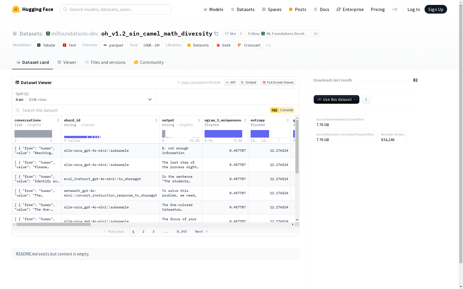
Task: Click the Embed button
Action: pyautogui.click(x=248, y=82)
